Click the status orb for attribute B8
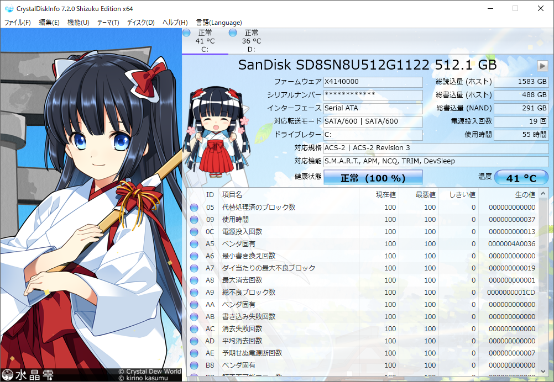The width and height of the screenshot is (554, 382). [194, 365]
